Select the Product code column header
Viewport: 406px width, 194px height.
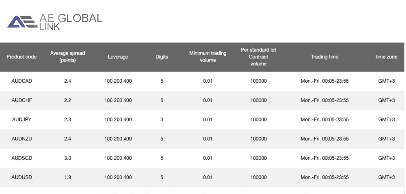[x=22, y=57]
